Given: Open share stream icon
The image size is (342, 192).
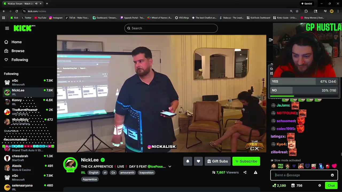Looking at the screenshot, I should [245, 172].
